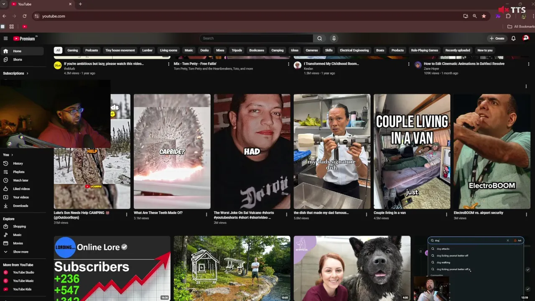Open options for I Transformed My Childhood Room

[408, 64]
